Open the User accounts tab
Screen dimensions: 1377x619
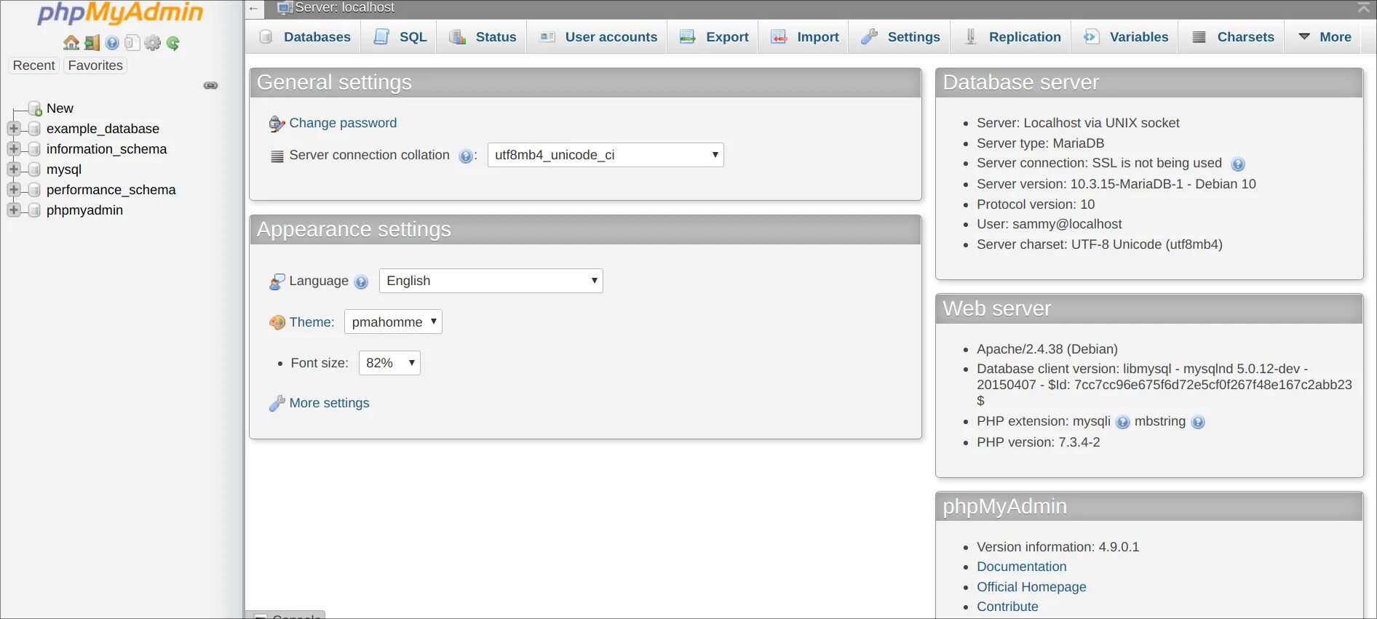[598, 37]
